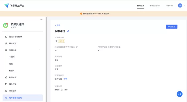
Task: Collapse the 应用功能 submenu arrow
Action: pos(39,50)
